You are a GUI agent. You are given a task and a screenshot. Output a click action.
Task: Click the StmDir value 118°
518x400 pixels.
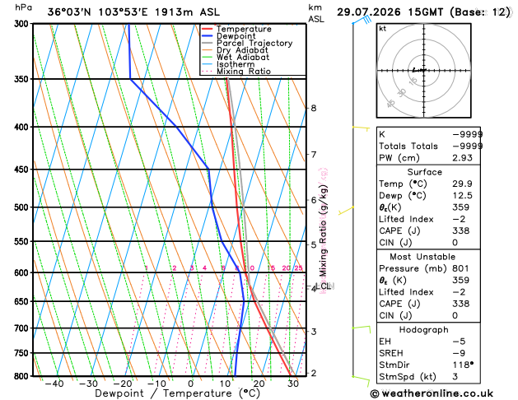pyautogui.click(x=463, y=365)
